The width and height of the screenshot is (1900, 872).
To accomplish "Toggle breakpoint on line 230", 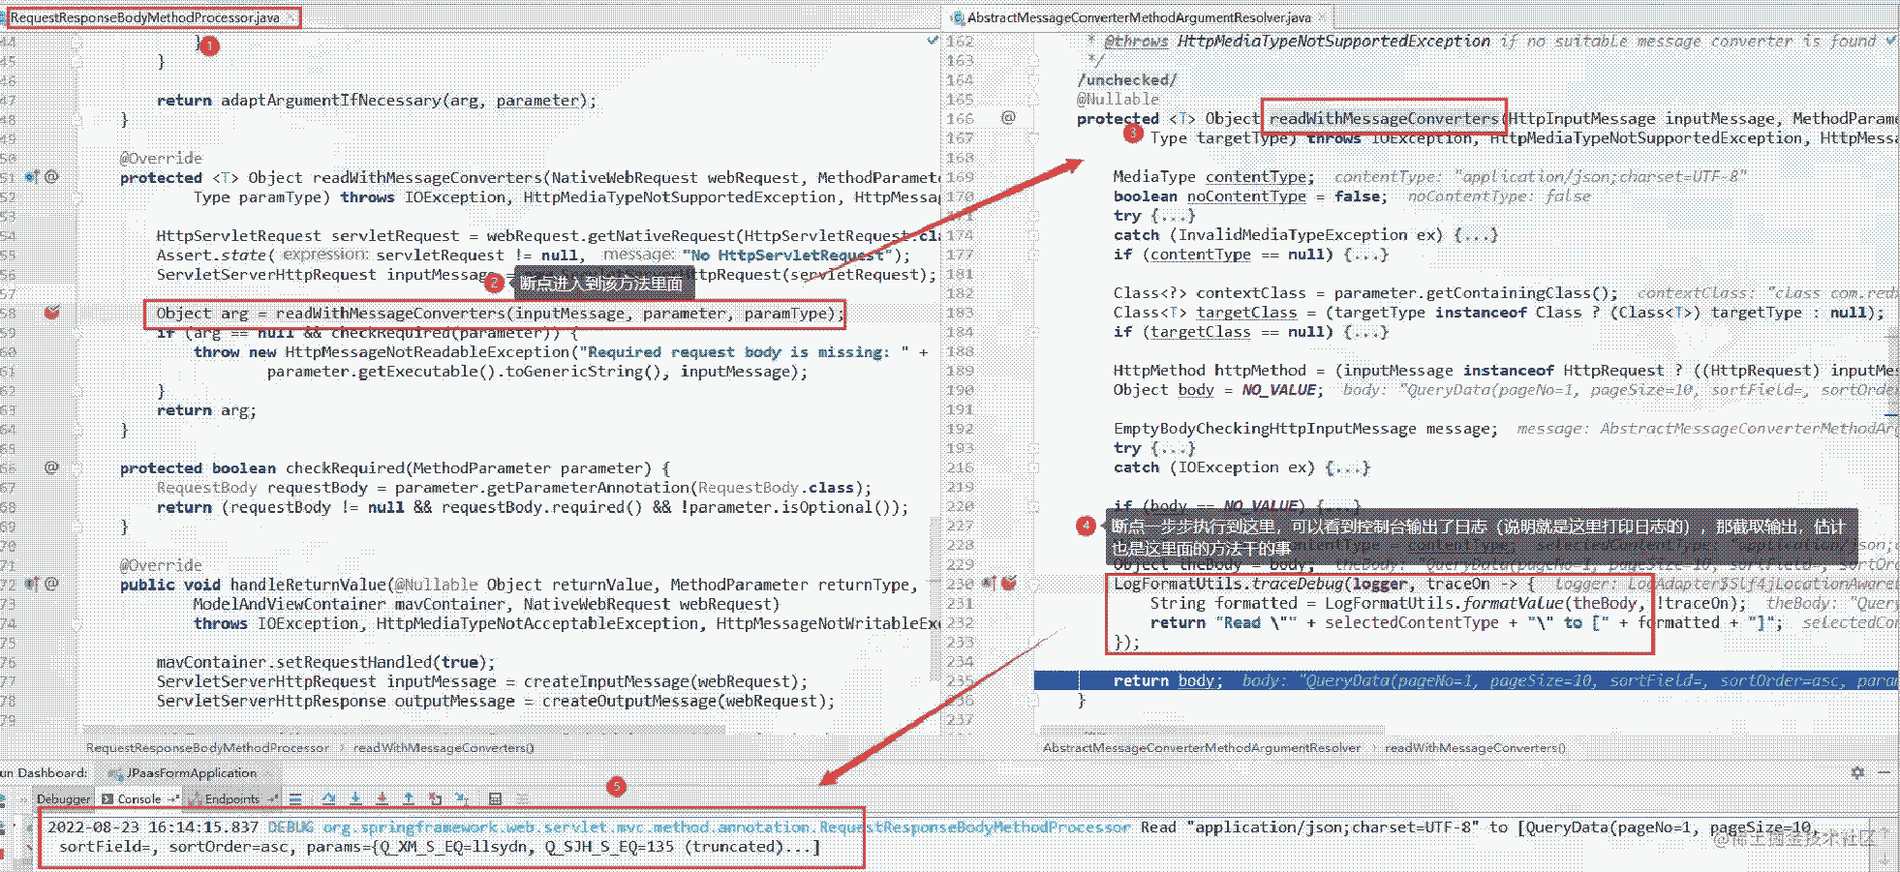I will (1008, 584).
